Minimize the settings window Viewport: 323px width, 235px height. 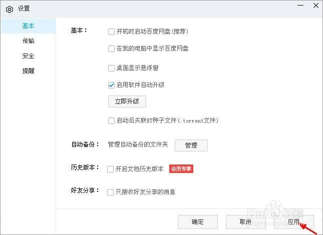[300, 6]
